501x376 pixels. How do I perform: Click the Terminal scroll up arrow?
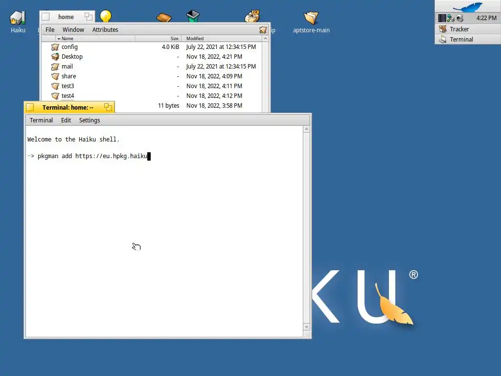click(306, 129)
